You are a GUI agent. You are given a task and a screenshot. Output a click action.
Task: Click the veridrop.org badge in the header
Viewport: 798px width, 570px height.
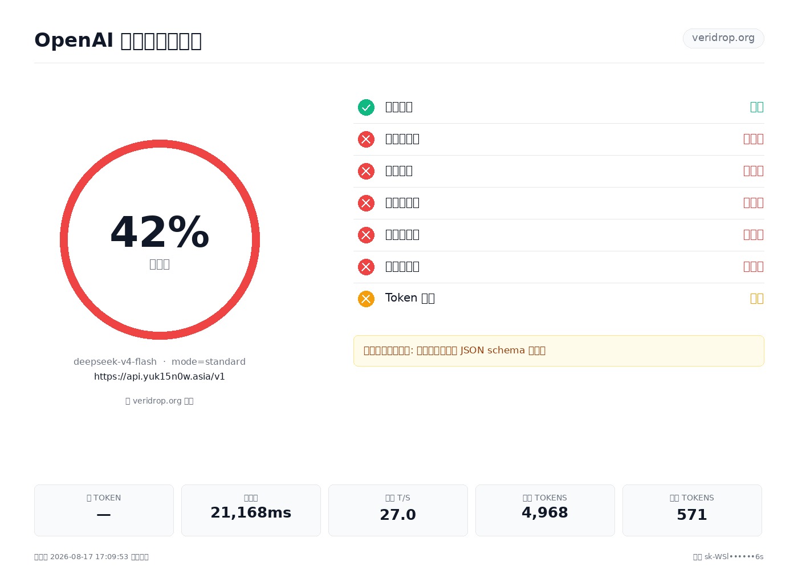723,38
